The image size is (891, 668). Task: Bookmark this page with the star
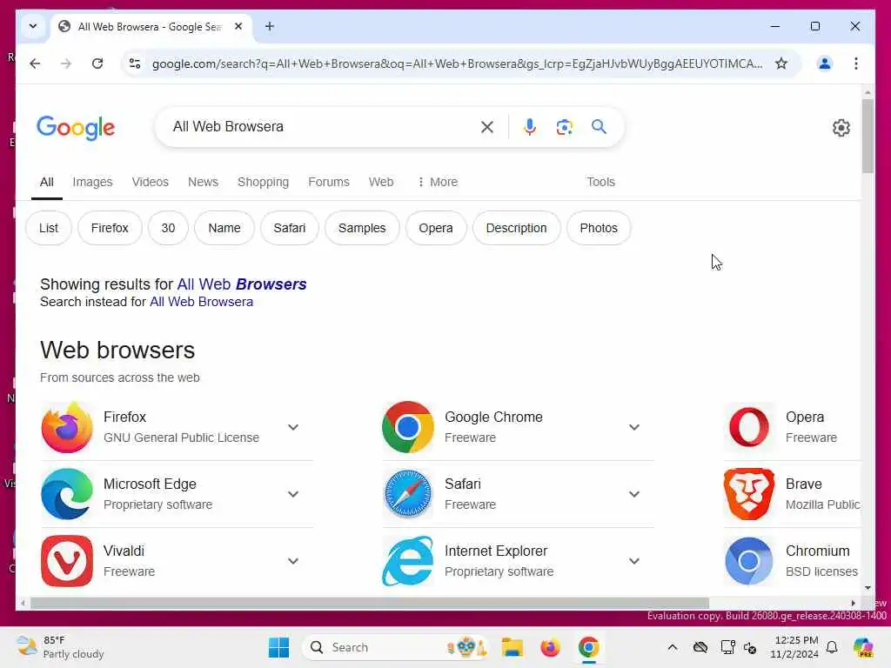pos(781,63)
